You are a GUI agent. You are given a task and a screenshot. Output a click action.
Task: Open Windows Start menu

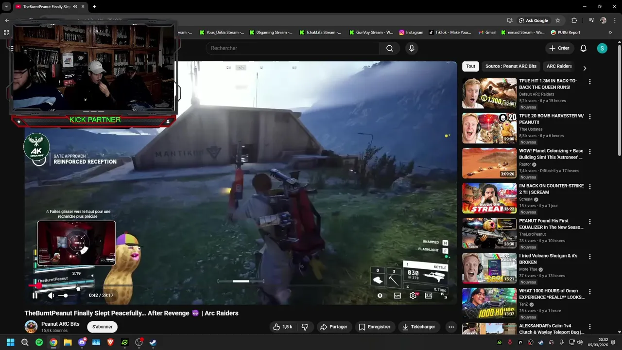(10, 342)
